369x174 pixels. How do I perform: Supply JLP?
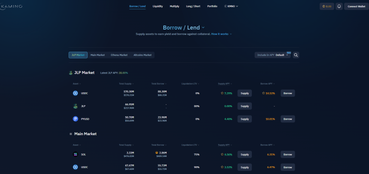[245, 106]
